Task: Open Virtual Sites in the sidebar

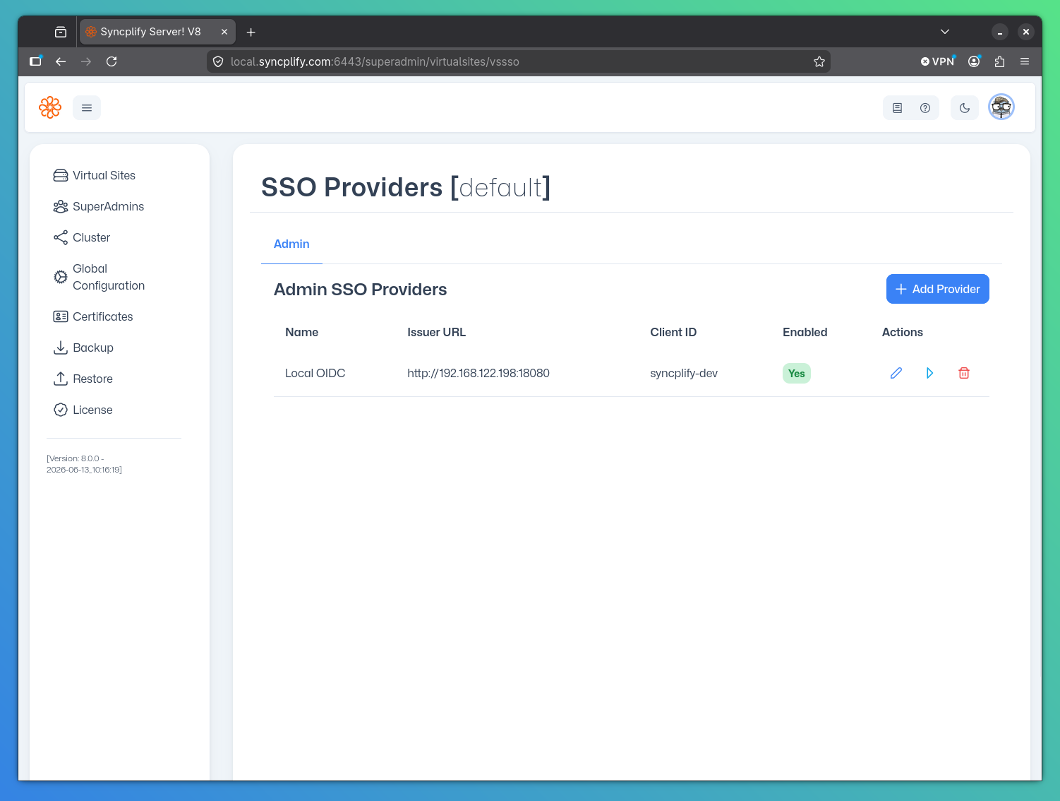Action: pyautogui.click(x=104, y=175)
